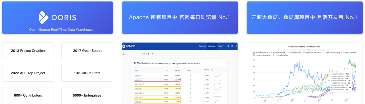Screen dimensions: 365x104
Task: Click the double-chevron collapse icon beside date
Action: click(152, 54)
